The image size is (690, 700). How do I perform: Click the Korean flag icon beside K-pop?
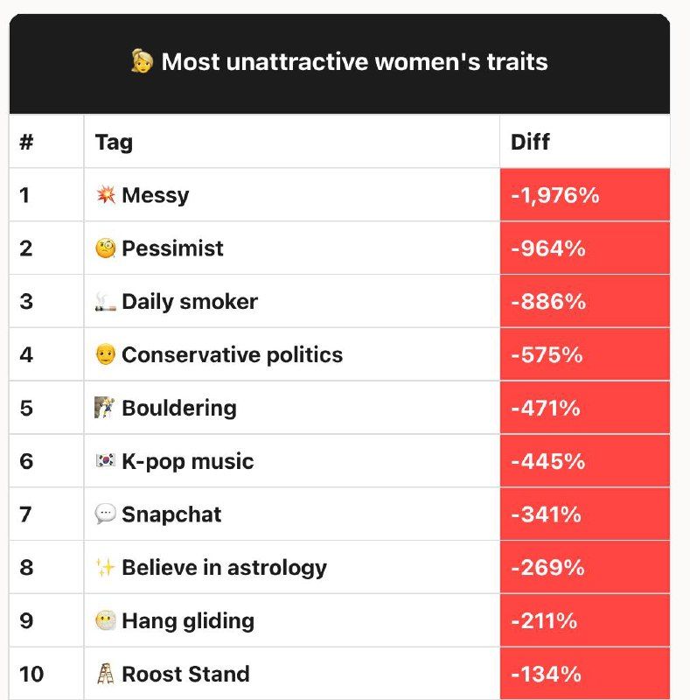tap(105, 462)
